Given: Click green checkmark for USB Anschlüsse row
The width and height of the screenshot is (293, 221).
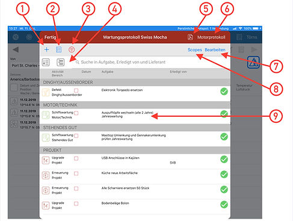Looking at the screenshot, I should click(224, 160).
